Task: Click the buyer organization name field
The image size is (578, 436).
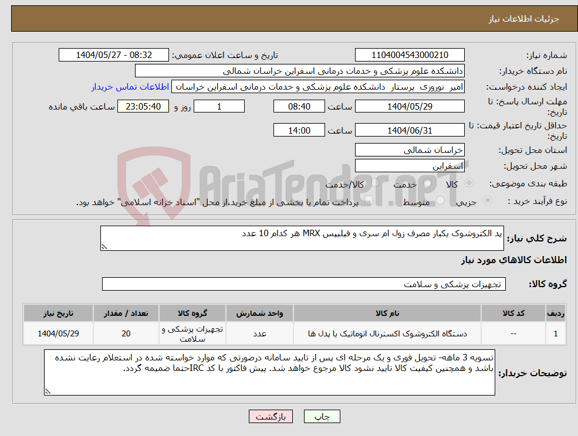Action: [300, 71]
